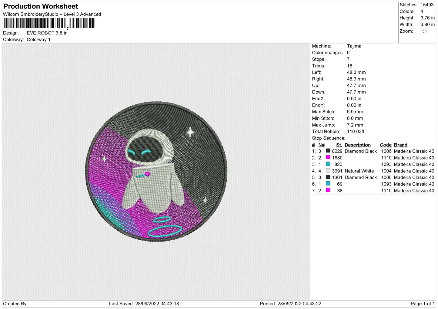Click the Code column header
The image size is (438, 309).
pyautogui.click(x=386, y=145)
